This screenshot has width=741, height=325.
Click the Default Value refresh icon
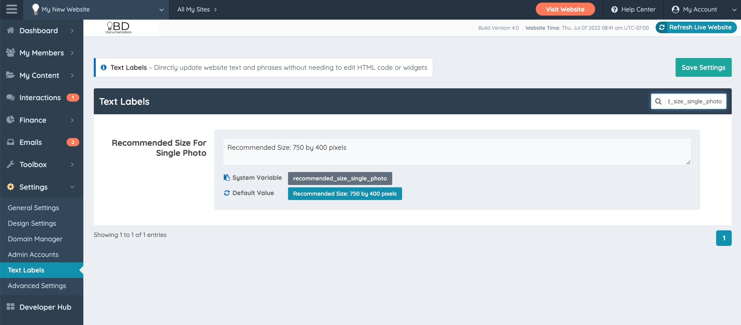pyautogui.click(x=227, y=193)
